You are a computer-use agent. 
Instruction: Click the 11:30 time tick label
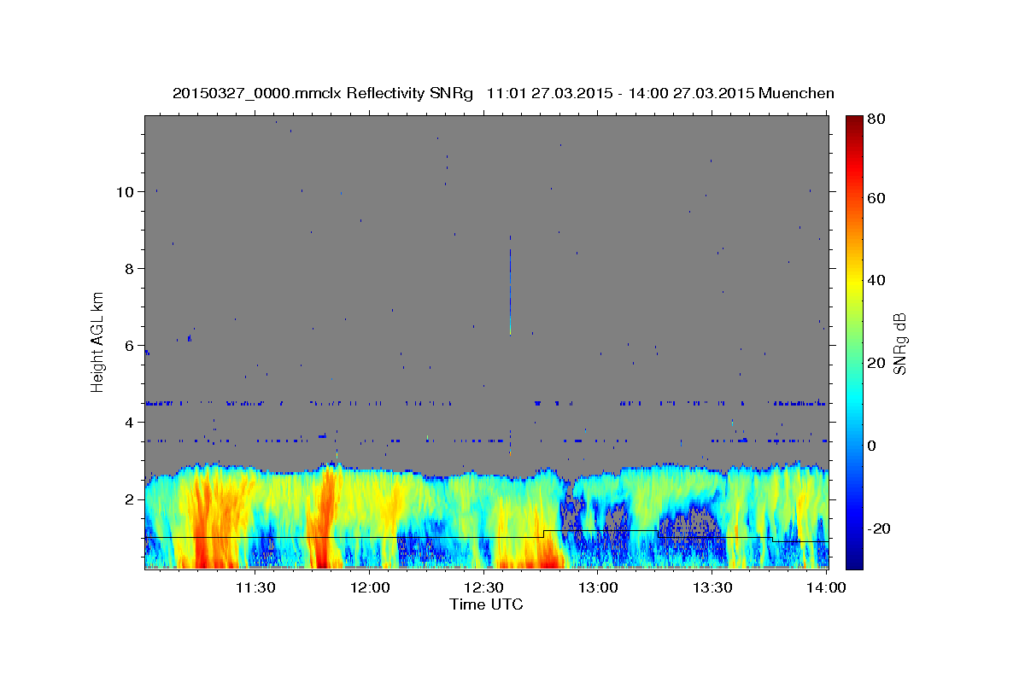pos(255,587)
